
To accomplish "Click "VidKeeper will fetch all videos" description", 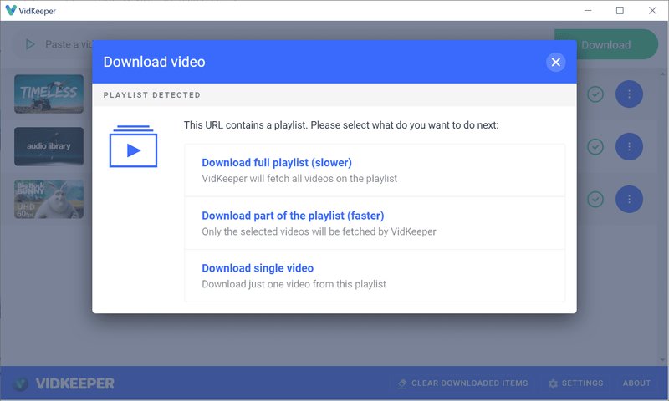I will [x=299, y=179].
